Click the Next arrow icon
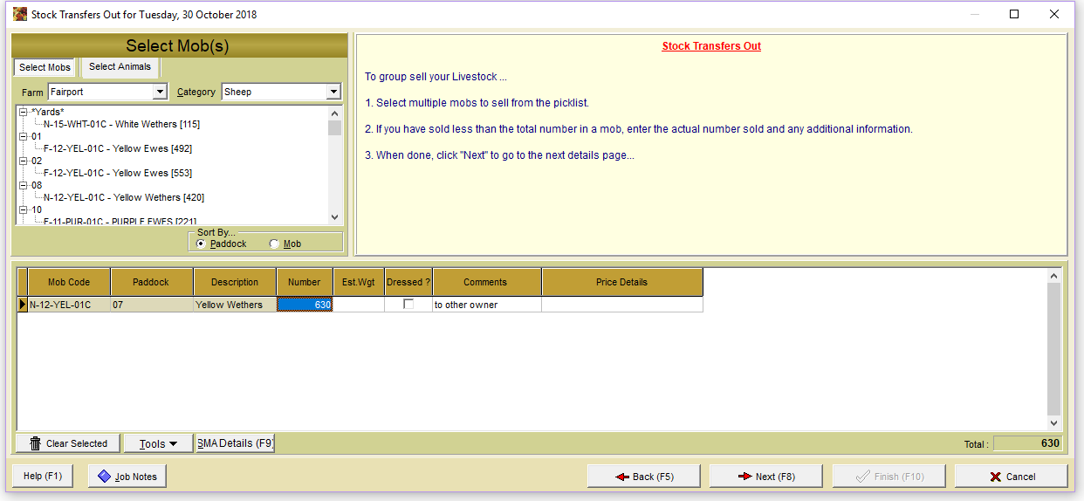Screen dimensions: 1084x501 click(x=744, y=477)
